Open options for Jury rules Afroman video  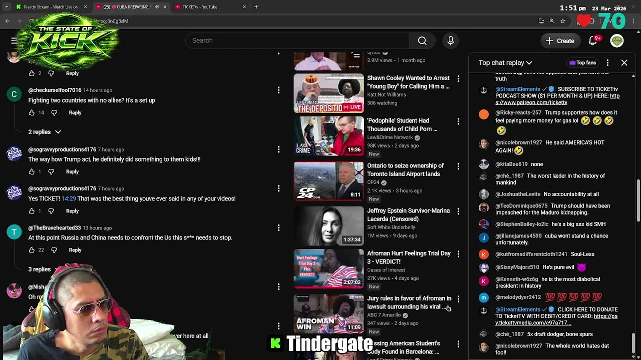458,299
